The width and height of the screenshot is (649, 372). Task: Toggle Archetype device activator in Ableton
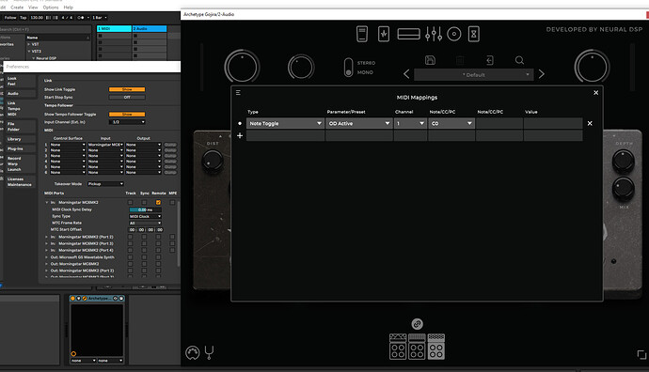tap(72, 298)
